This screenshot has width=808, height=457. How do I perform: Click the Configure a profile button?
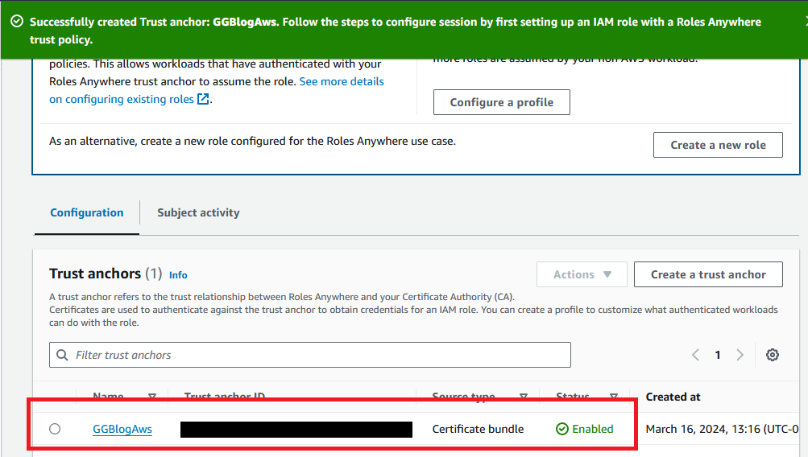click(x=501, y=102)
